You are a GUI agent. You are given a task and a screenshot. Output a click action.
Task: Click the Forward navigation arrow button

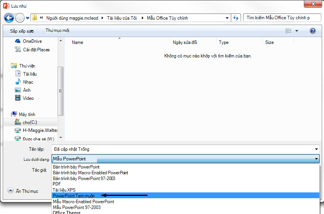point(20,18)
